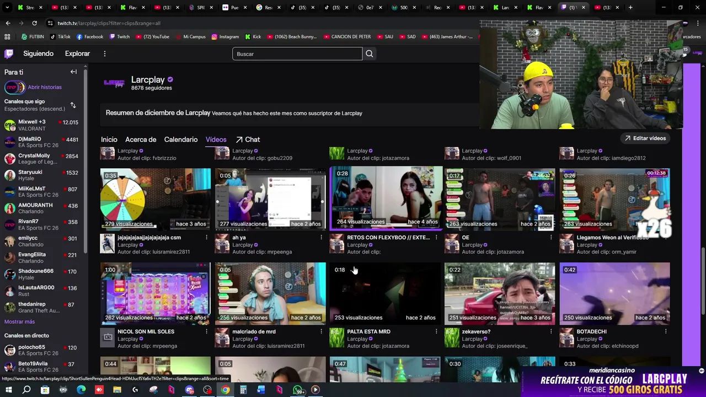Screen dimensions: 706x397
Task: Open Mixwell channel in sidebar
Action: [41, 125]
